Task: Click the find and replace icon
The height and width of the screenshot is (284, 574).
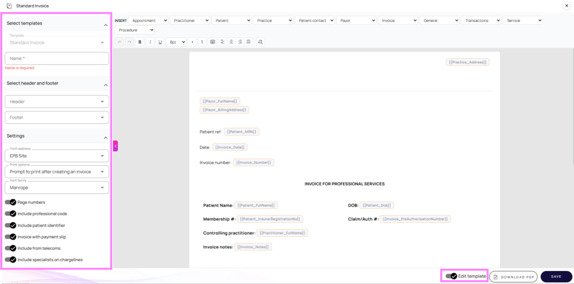Action: (x=260, y=42)
